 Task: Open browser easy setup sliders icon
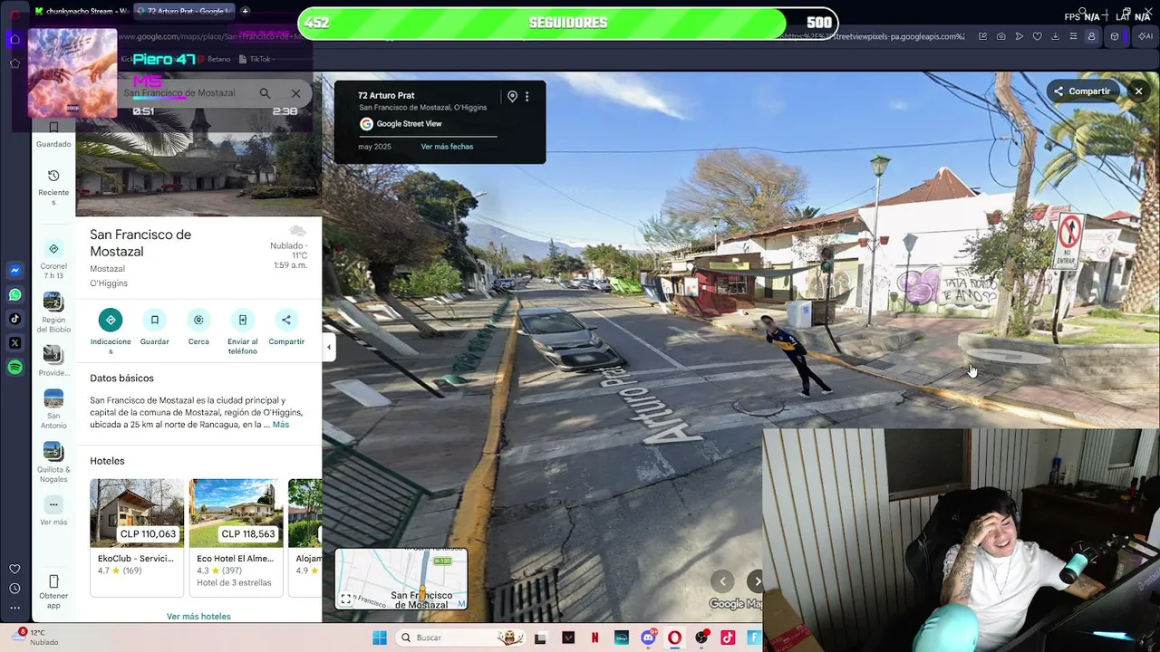1073,36
